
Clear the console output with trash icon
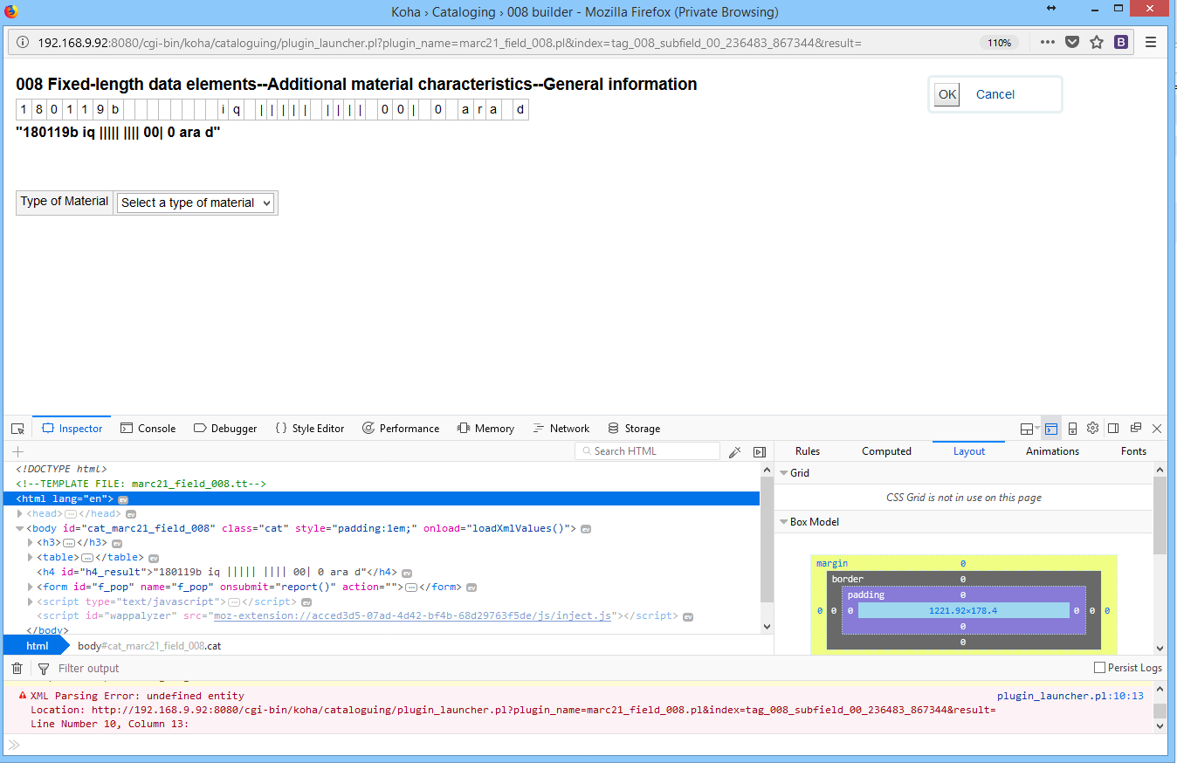(17, 669)
